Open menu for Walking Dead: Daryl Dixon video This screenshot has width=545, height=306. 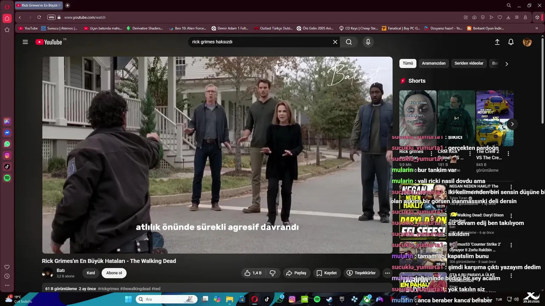point(511,216)
